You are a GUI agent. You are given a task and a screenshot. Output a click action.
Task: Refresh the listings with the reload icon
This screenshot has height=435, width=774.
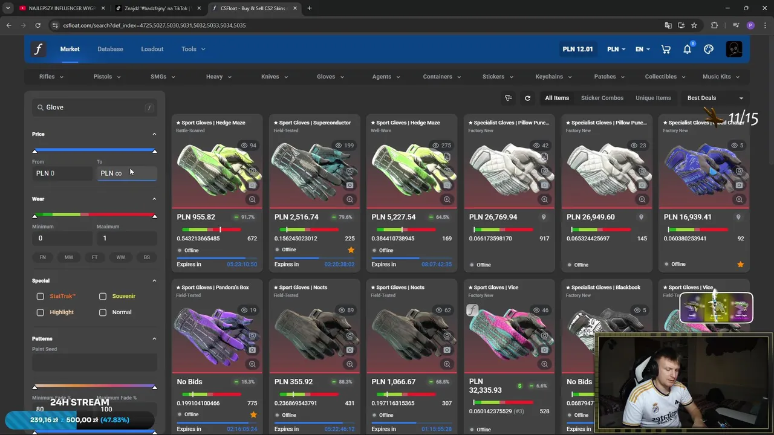point(527,98)
